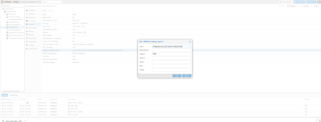Open the Shutdown dropdown arrow
The height and width of the screenshot is (122, 321).
coord(298,6)
